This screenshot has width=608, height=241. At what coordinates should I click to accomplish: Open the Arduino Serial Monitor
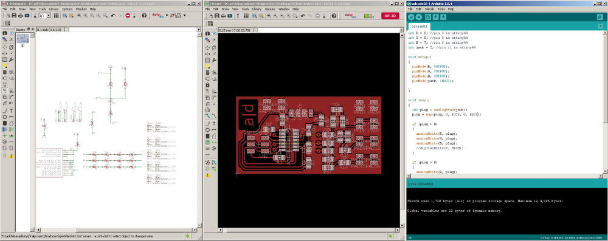tap(600, 17)
